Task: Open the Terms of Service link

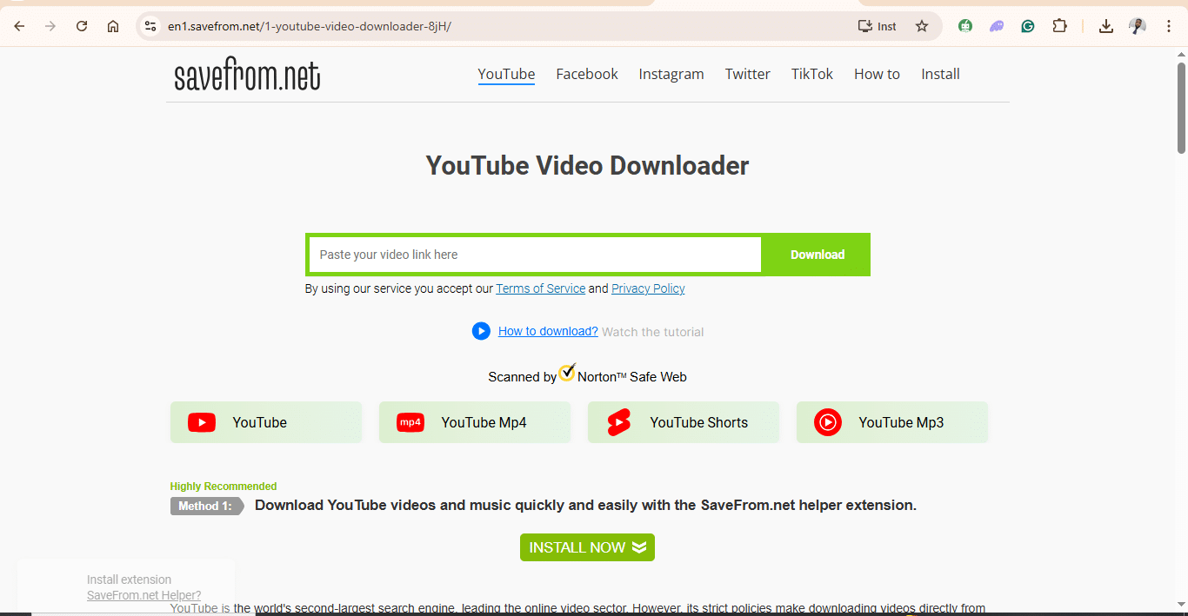Action: pos(540,288)
